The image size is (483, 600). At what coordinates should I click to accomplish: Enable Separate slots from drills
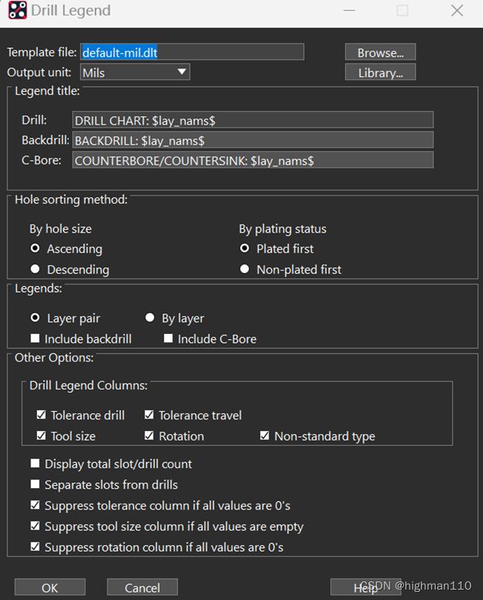[35, 484]
